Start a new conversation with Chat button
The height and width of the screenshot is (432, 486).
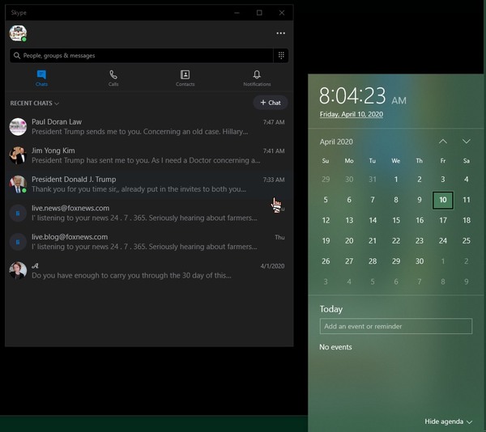click(271, 103)
